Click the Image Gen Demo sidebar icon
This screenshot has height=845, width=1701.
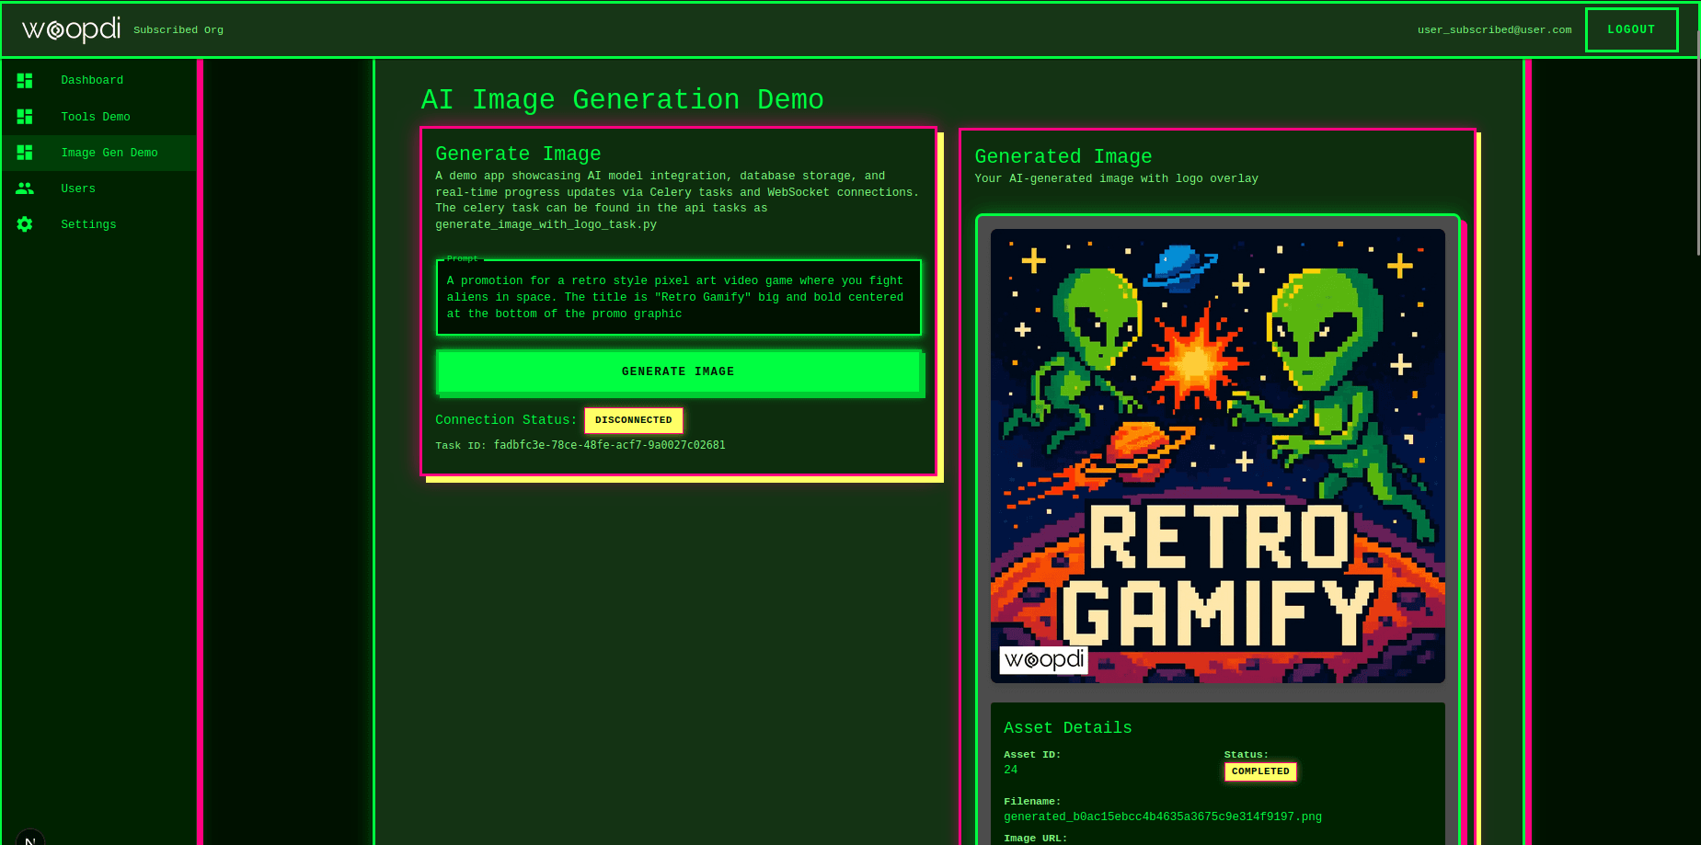(x=25, y=153)
